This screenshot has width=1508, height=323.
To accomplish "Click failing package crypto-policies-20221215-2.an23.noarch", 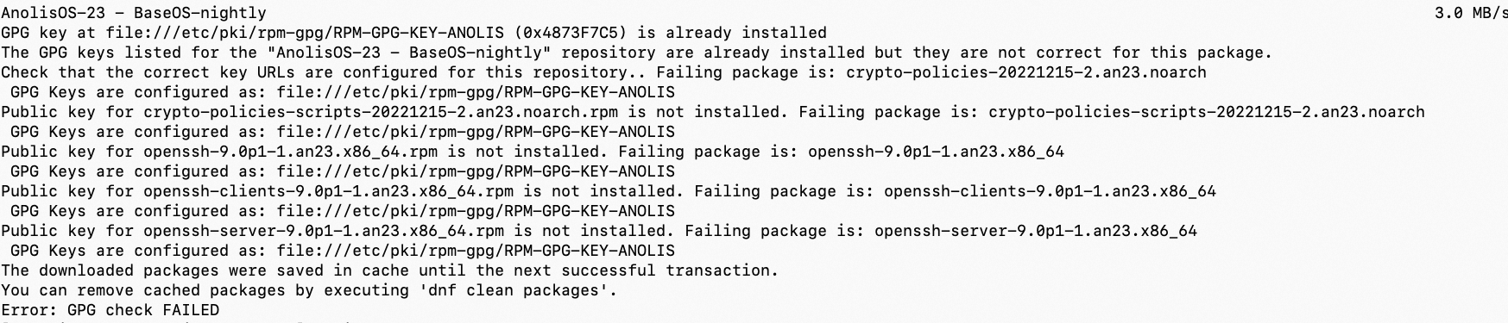I will [x=1026, y=72].
